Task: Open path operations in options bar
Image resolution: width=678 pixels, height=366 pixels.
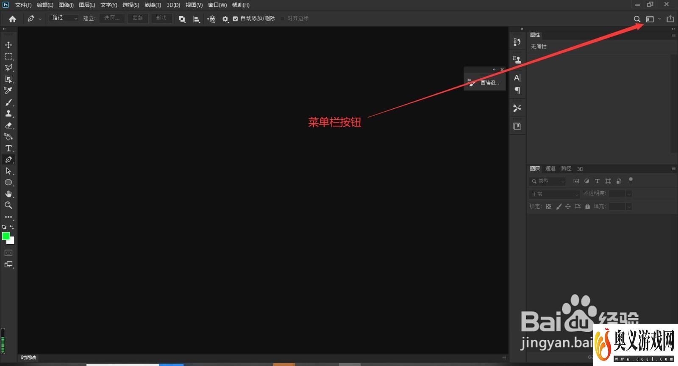Action: pos(182,19)
